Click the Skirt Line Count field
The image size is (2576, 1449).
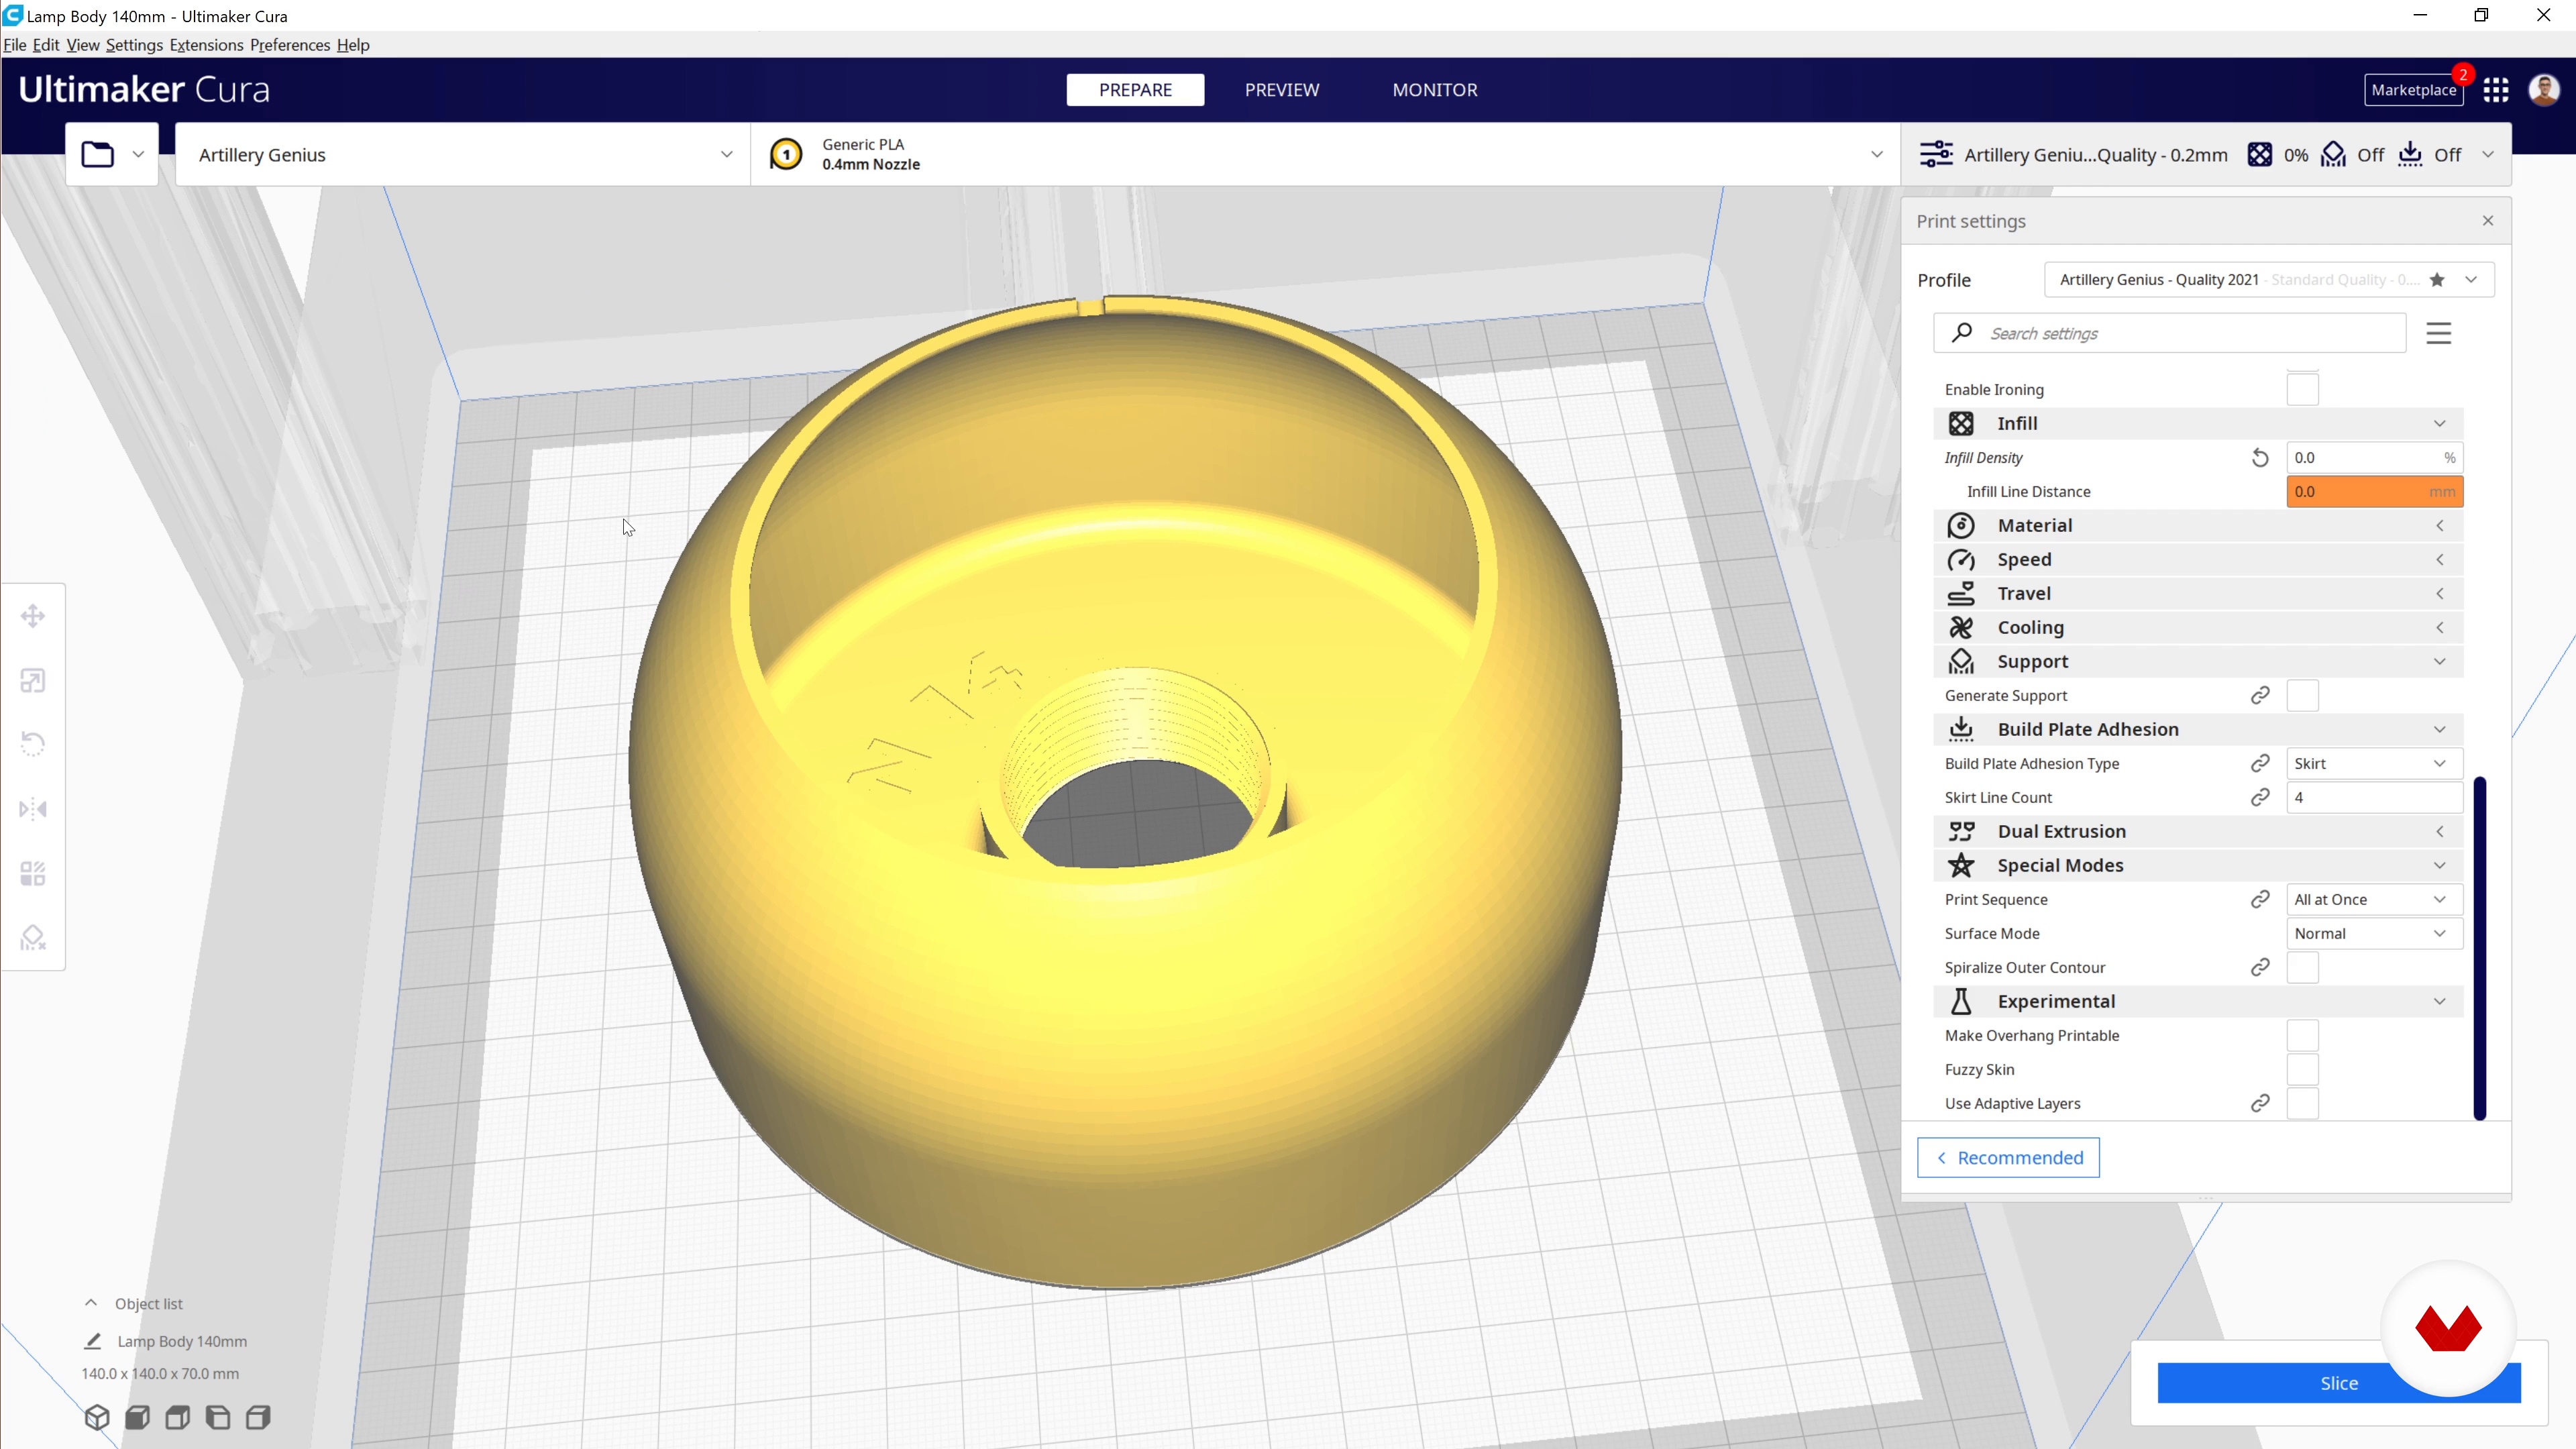coord(2374,798)
